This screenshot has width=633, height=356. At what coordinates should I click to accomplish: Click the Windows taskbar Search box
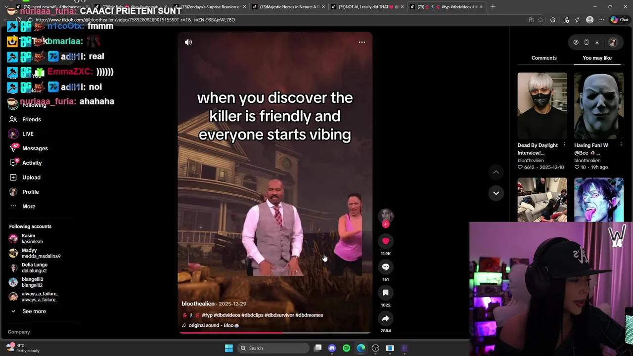[x=272, y=348]
